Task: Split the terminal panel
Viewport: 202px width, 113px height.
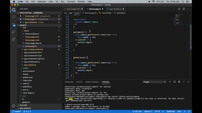Action: point(175,82)
